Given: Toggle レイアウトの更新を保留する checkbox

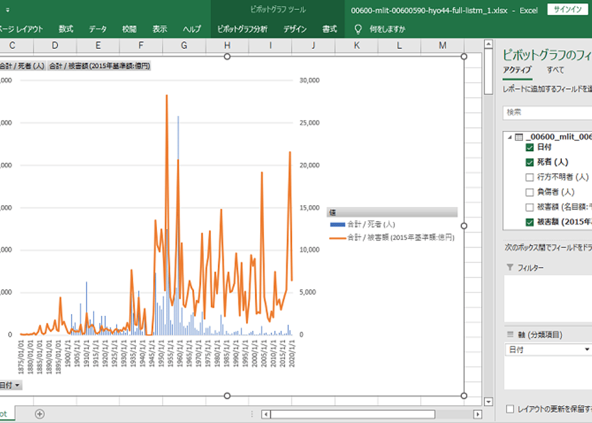Looking at the screenshot, I should 510,409.
